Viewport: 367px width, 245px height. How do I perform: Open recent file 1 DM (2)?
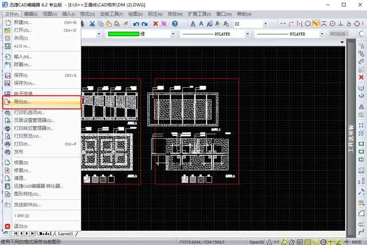tap(42, 216)
